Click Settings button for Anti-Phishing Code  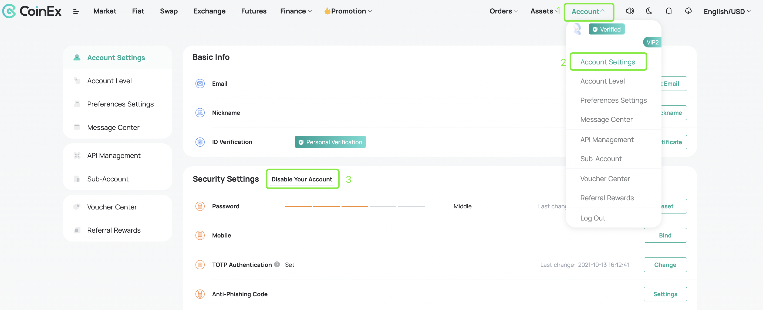click(665, 294)
